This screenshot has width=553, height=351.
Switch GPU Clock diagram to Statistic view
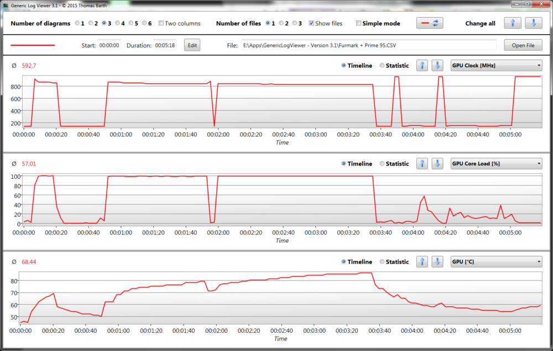point(383,66)
